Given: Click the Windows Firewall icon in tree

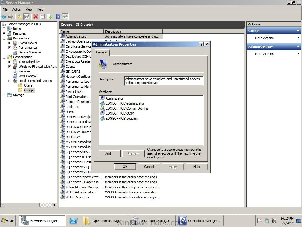Looking at the screenshot, I should (x=15, y=67).
